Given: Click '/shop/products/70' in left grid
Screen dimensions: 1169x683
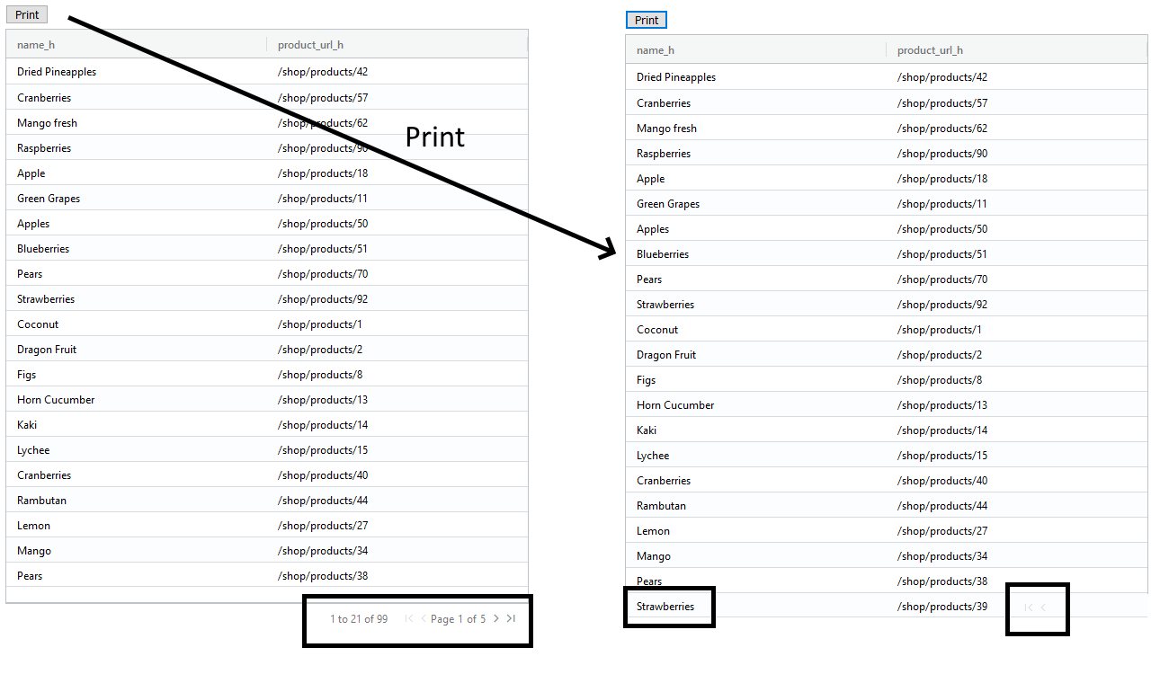Looking at the screenshot, I should coord(323,274).
